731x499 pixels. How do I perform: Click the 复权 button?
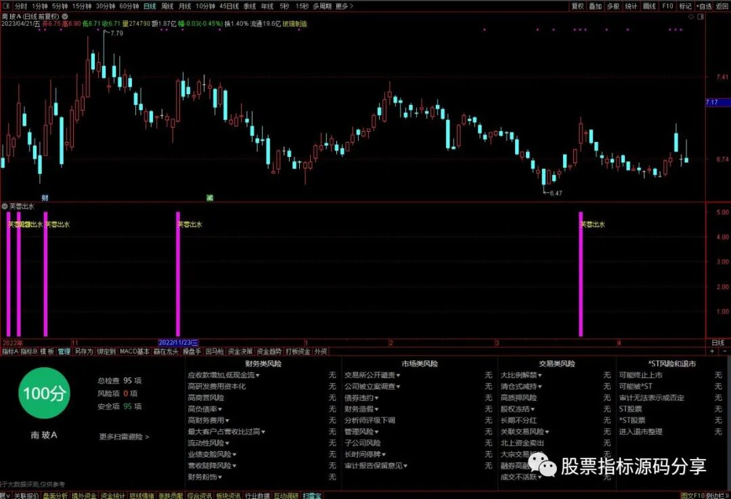point(577,6)
